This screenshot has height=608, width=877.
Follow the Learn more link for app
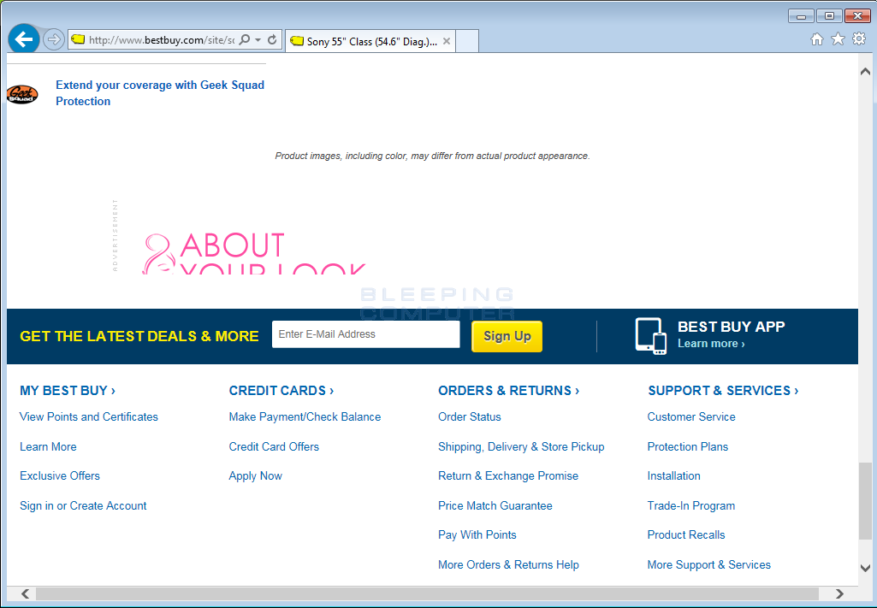tap(711, 344)
